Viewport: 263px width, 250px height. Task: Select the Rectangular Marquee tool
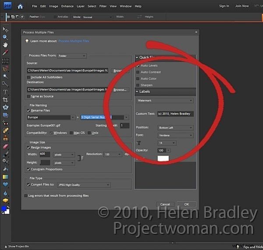[x=5, y=61]
